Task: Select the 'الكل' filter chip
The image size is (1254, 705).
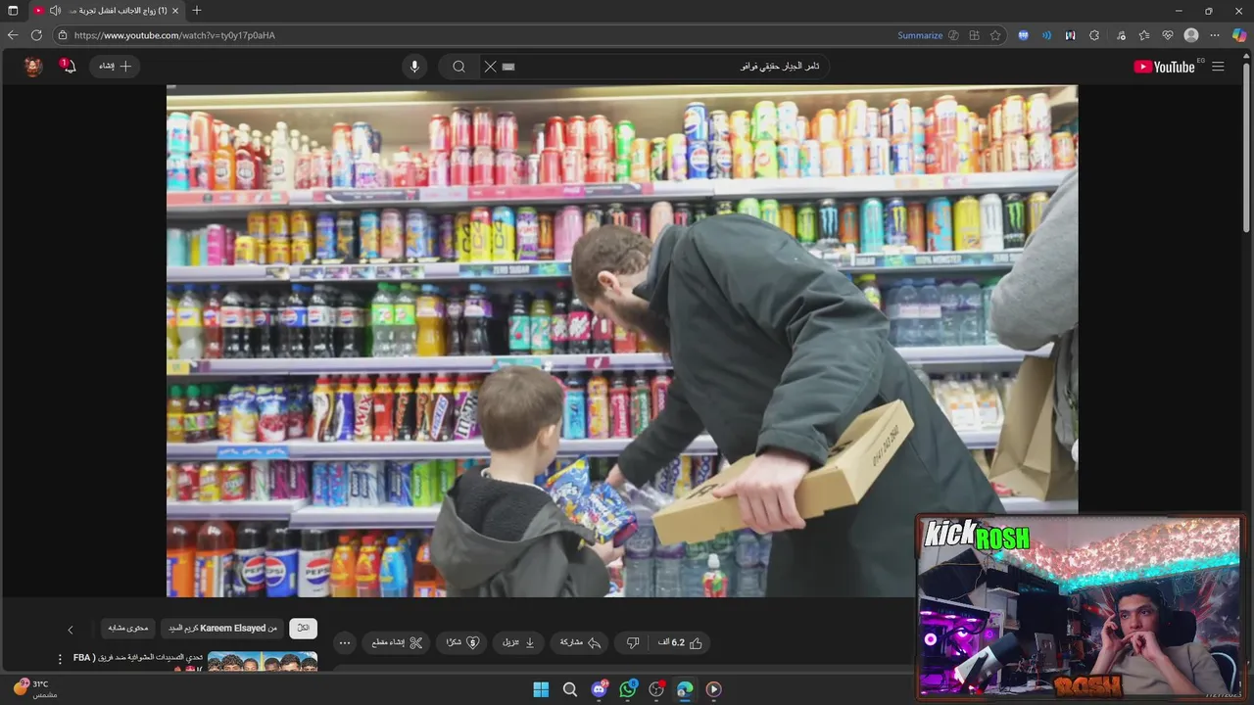Action: pyautogui.click(x=303, y=628)
